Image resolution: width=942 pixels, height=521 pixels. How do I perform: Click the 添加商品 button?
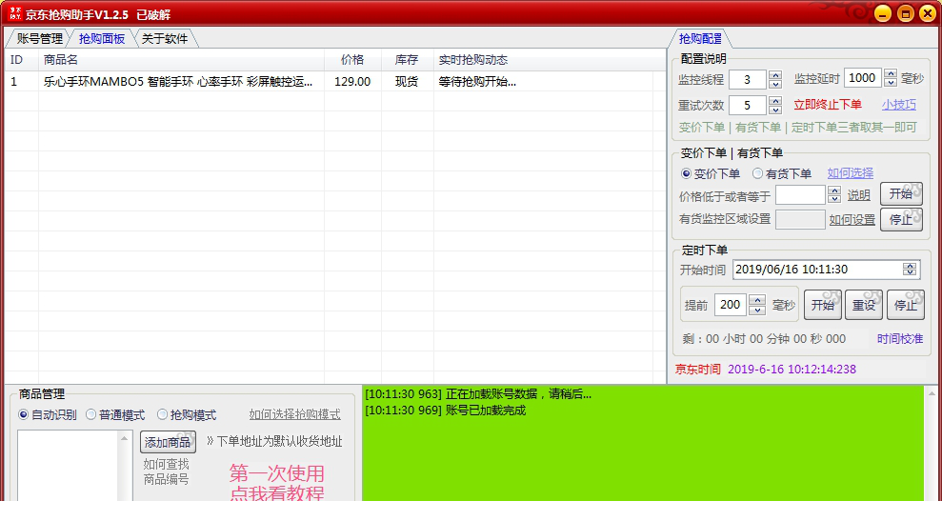168,442
